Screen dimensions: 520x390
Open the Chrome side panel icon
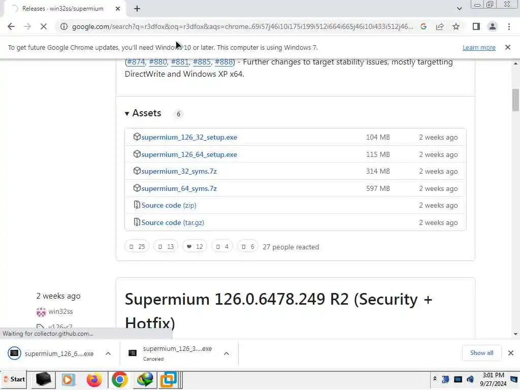click(x=476, y=26)
